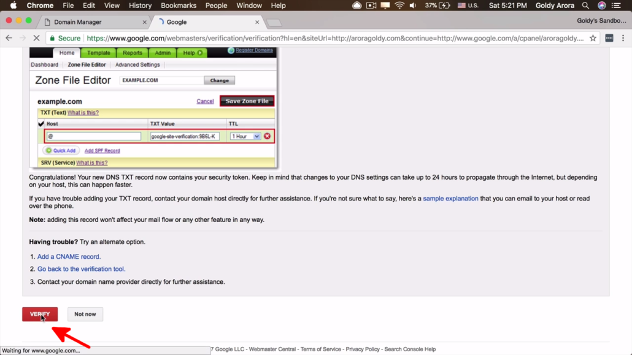The width and height of the screenshot is (632, 355).
Task: Click the Help tab arrow icon
Action: [200, 53]
